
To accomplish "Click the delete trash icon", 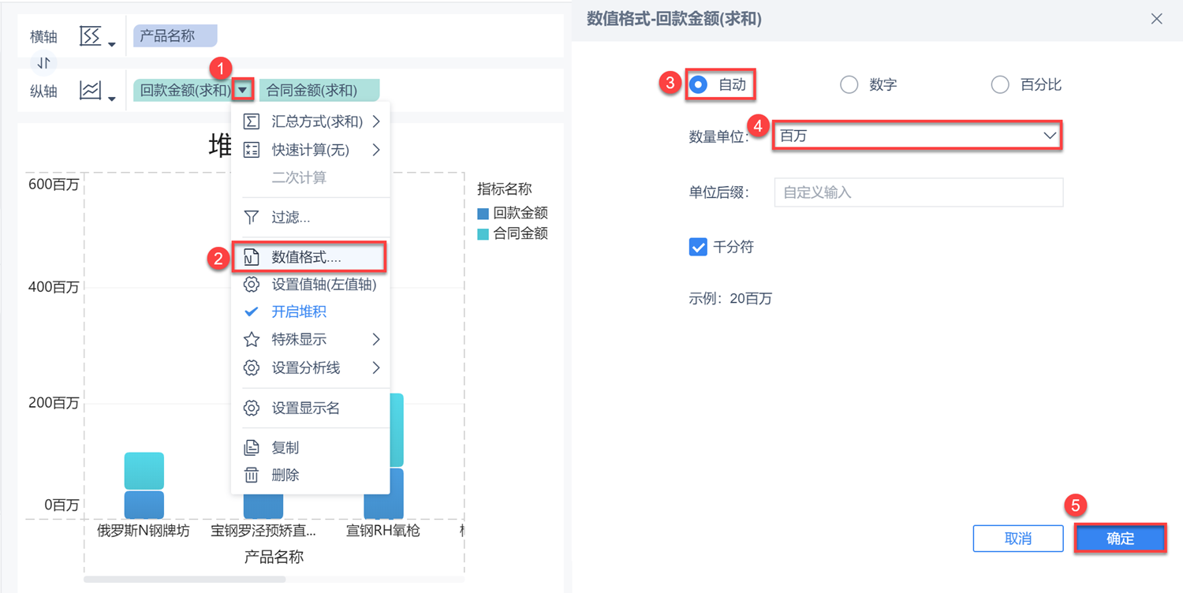I will click(x=252, y=475).
